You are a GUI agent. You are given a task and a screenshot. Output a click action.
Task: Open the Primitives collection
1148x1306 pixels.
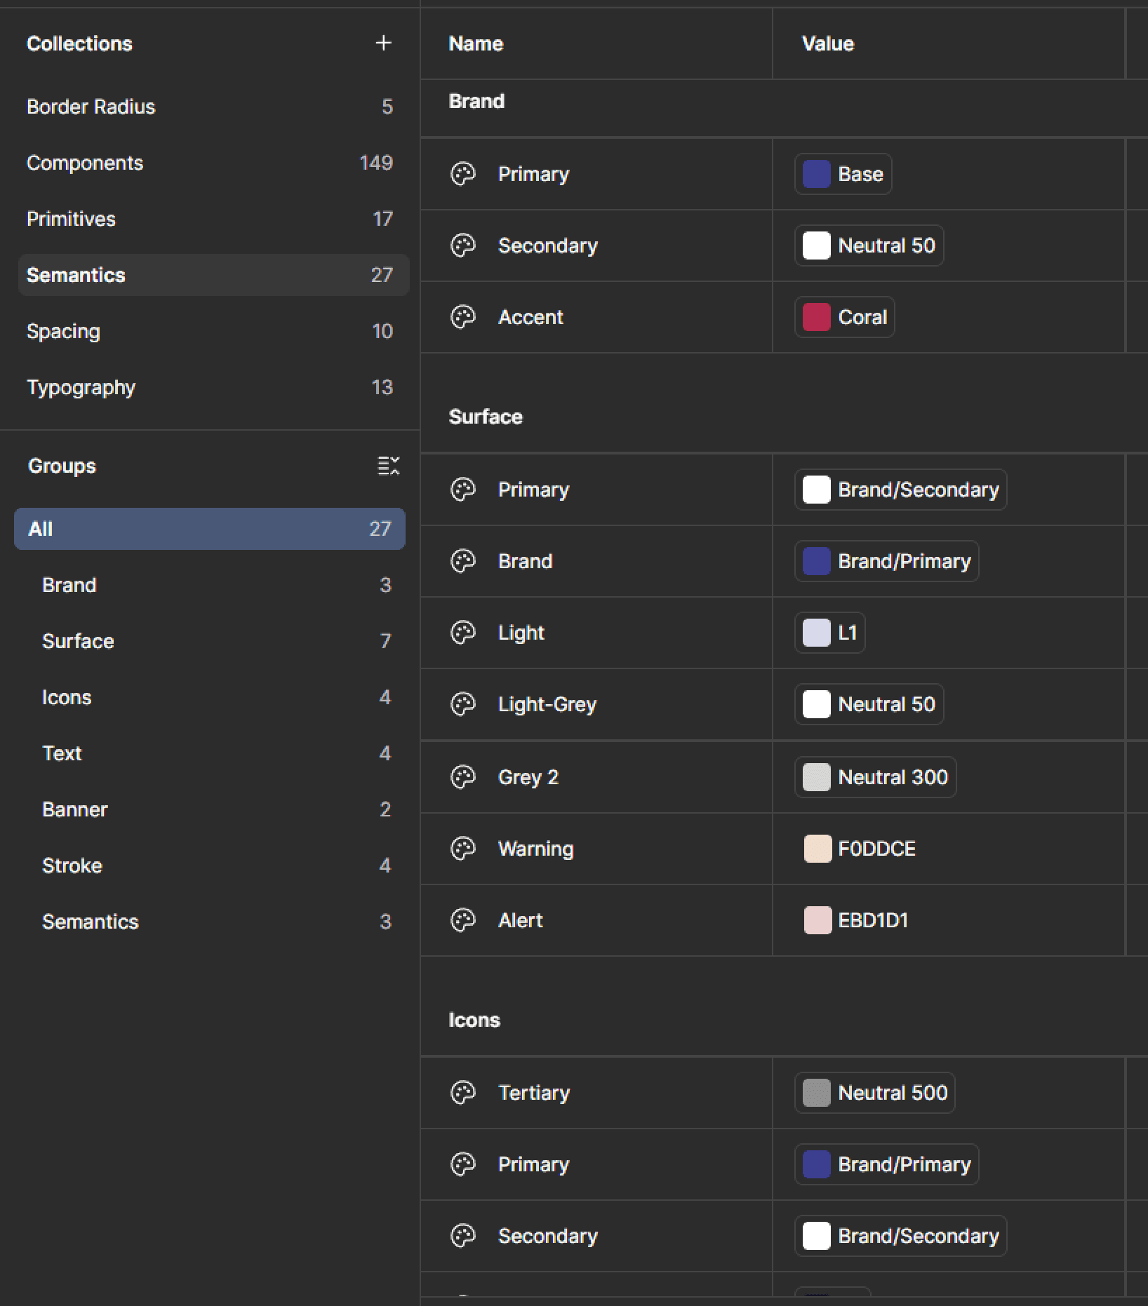pos(213,219)
